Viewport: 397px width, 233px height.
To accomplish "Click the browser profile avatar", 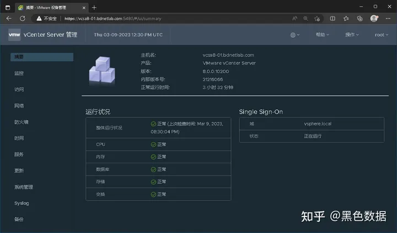I will [x=374, y=19].
